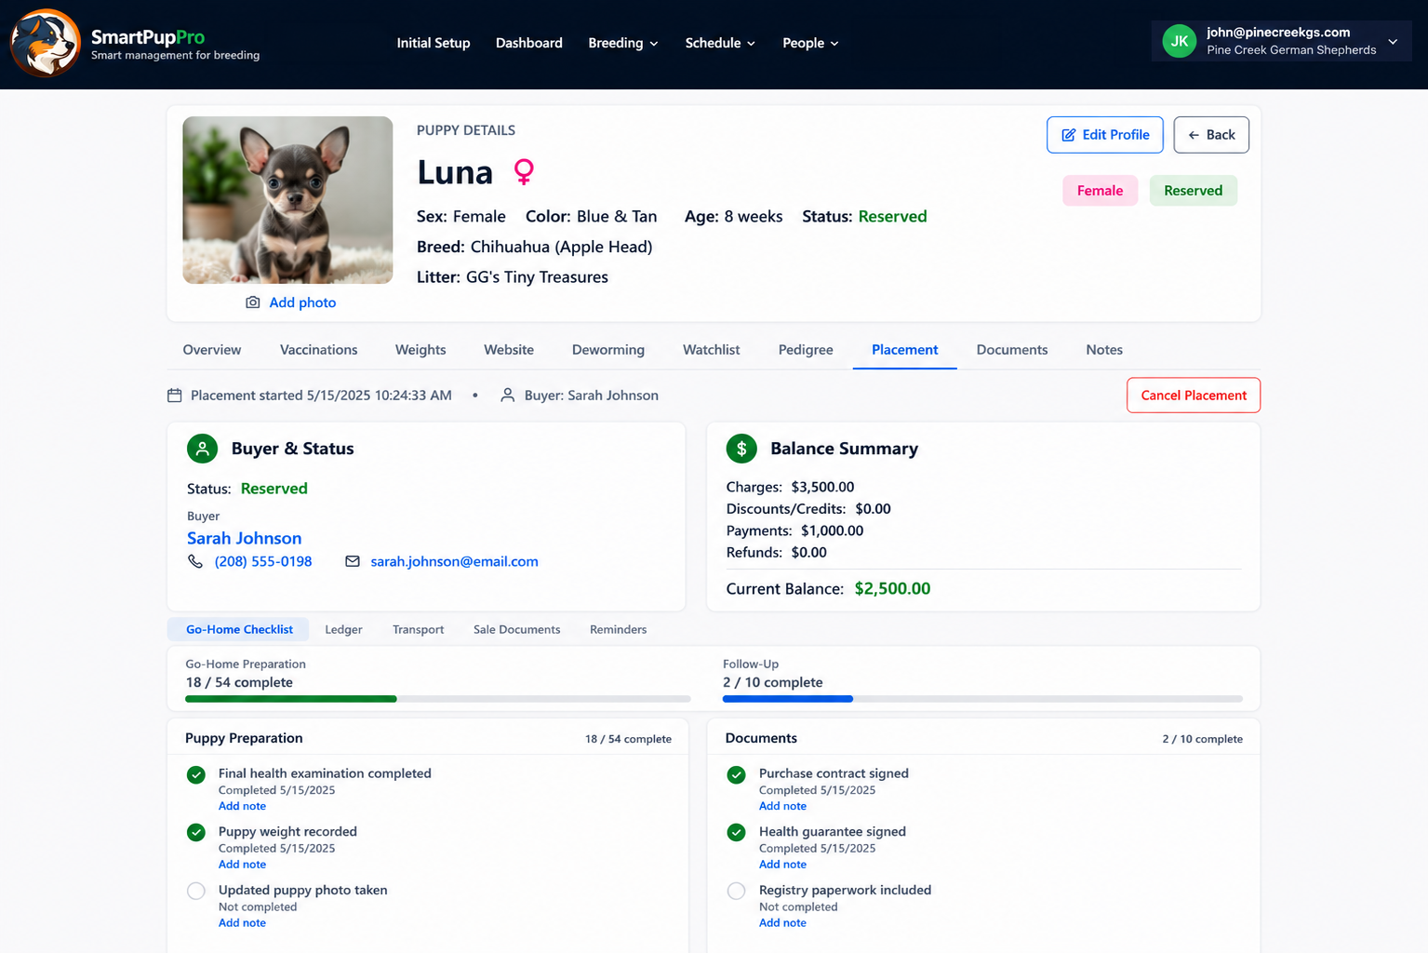
Task: Uncheck Health guarantee signed
Action: coord(736,833)
